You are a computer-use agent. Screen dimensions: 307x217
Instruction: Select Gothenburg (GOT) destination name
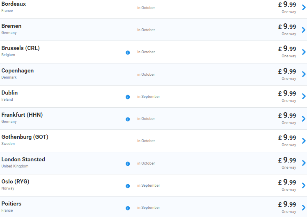point(25,137)
